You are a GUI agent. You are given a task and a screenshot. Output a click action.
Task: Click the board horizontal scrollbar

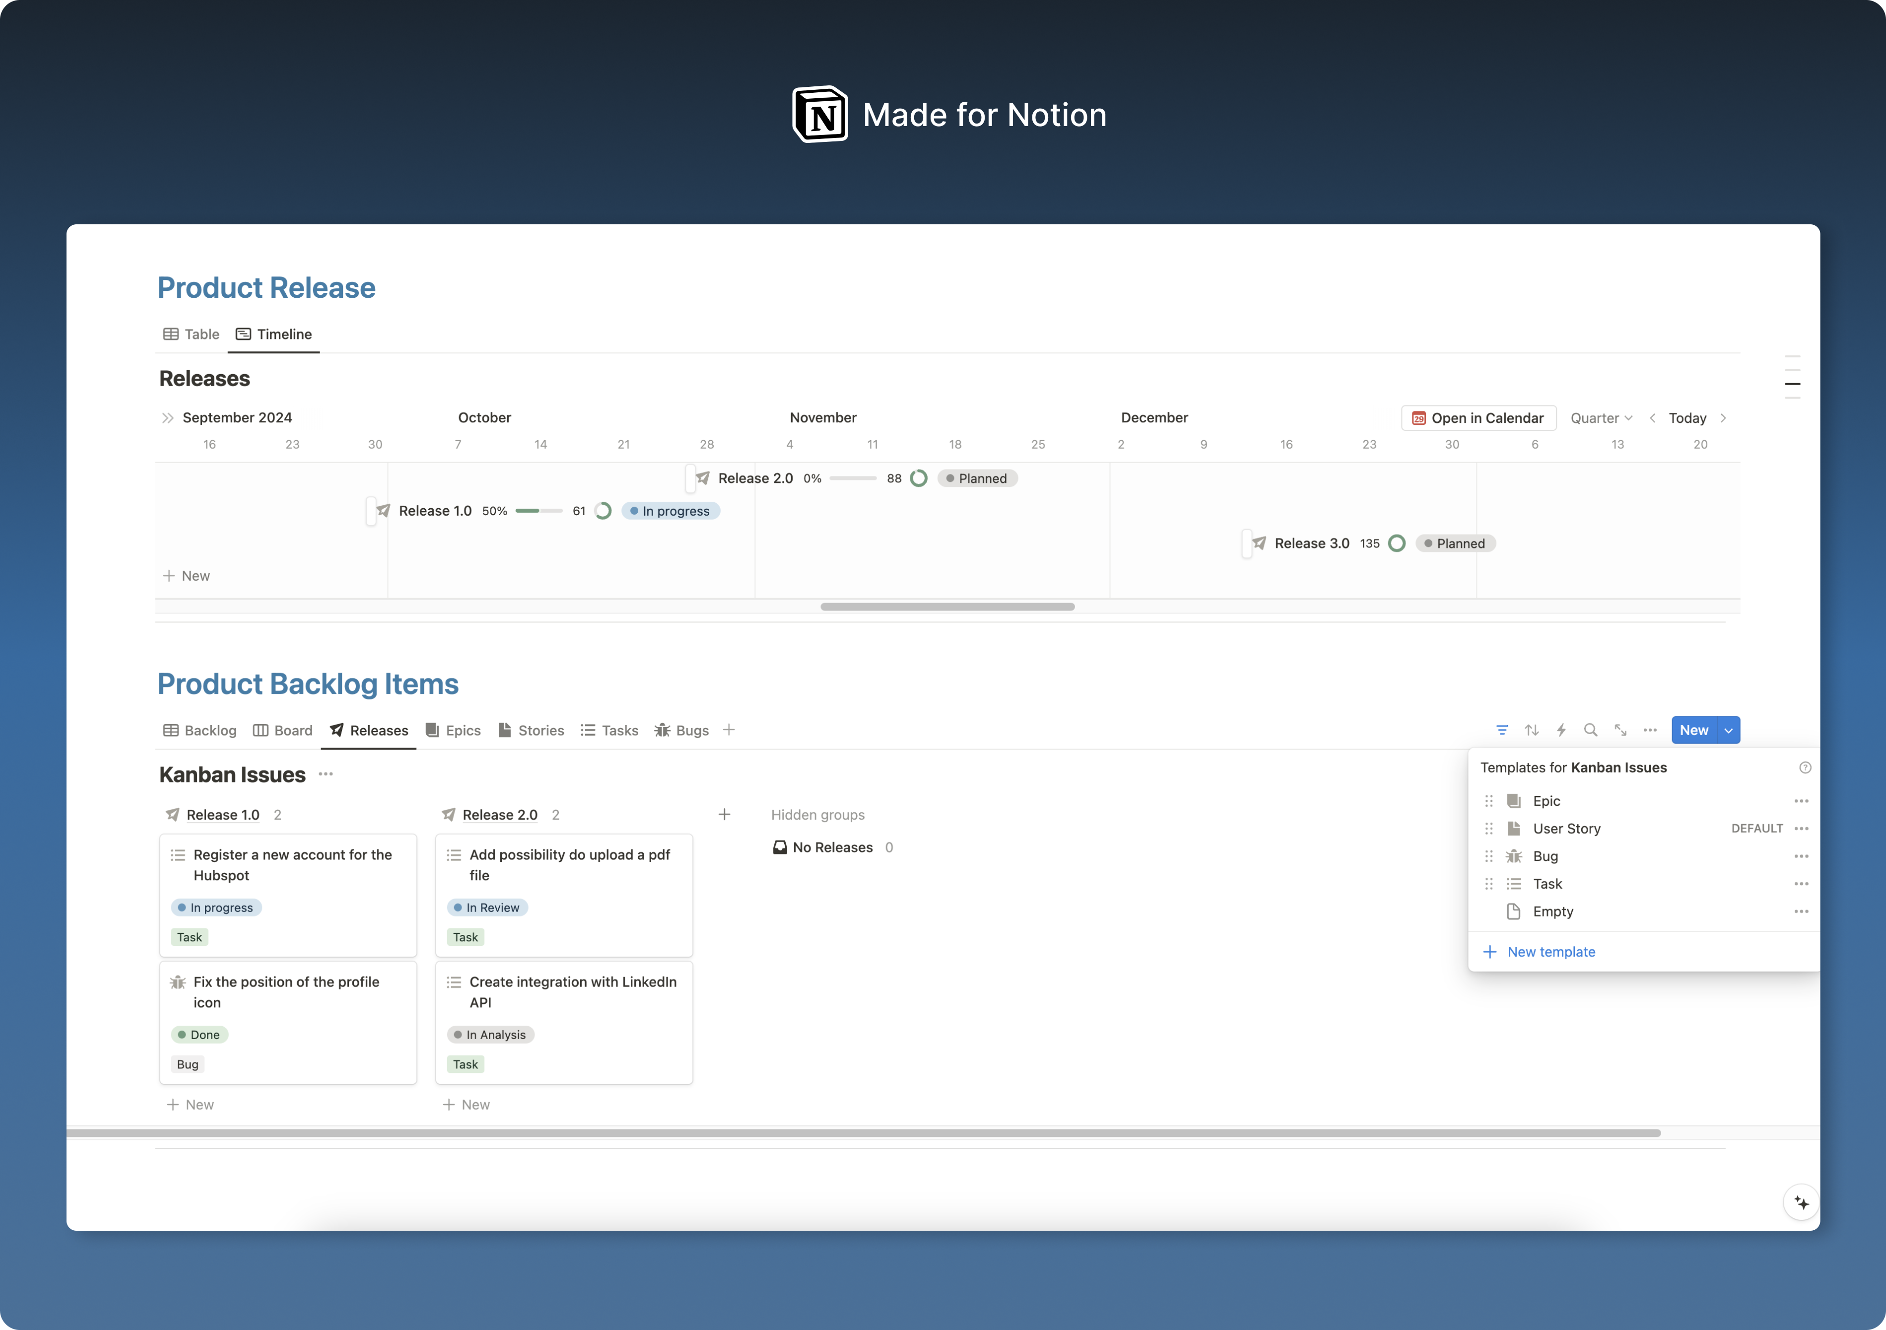pyautogui.click(x=863, y=1133)
